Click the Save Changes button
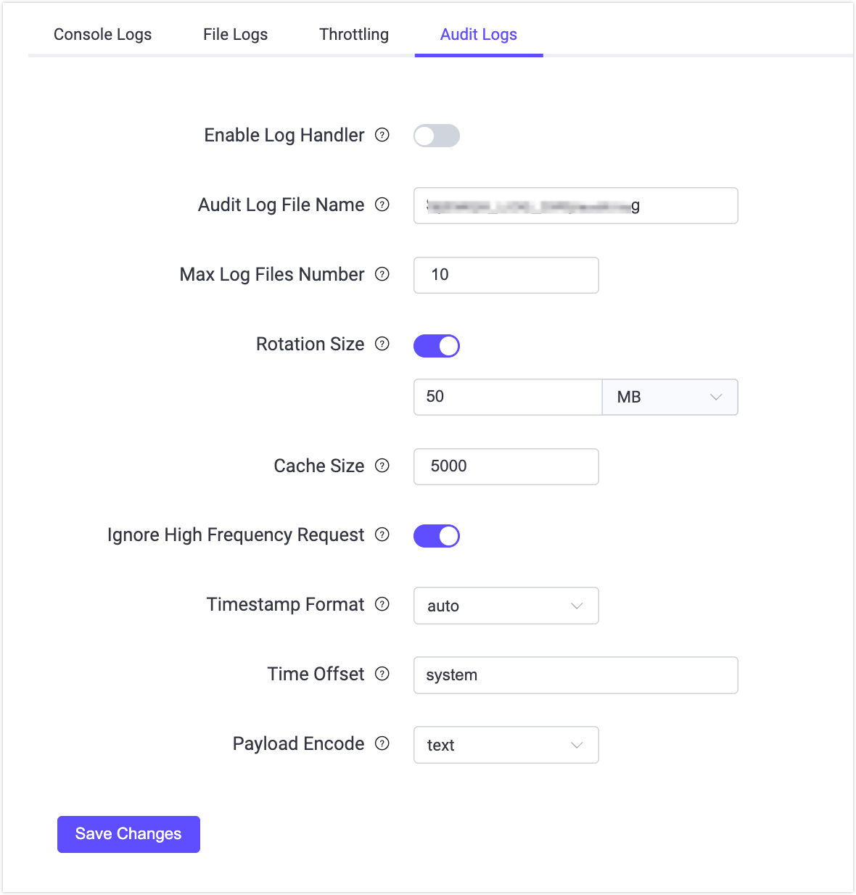The height and width of the screenshot is (895, 856). tap(128, 834)
